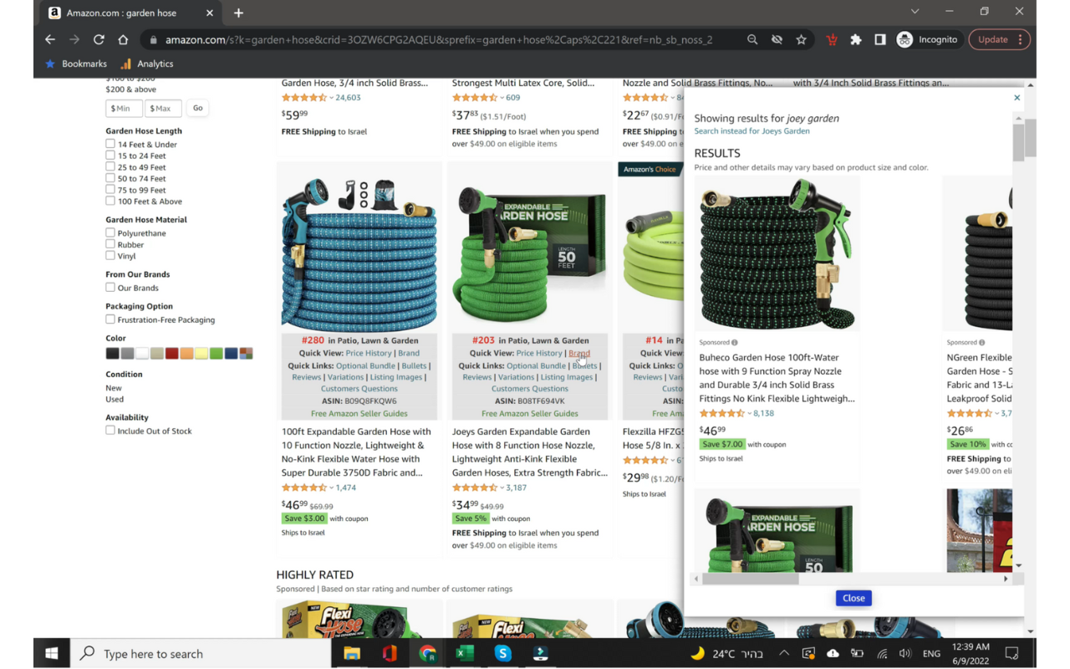Check the Rubber material filter
This screenshot has height=669, width=1070.
[110, 244]
